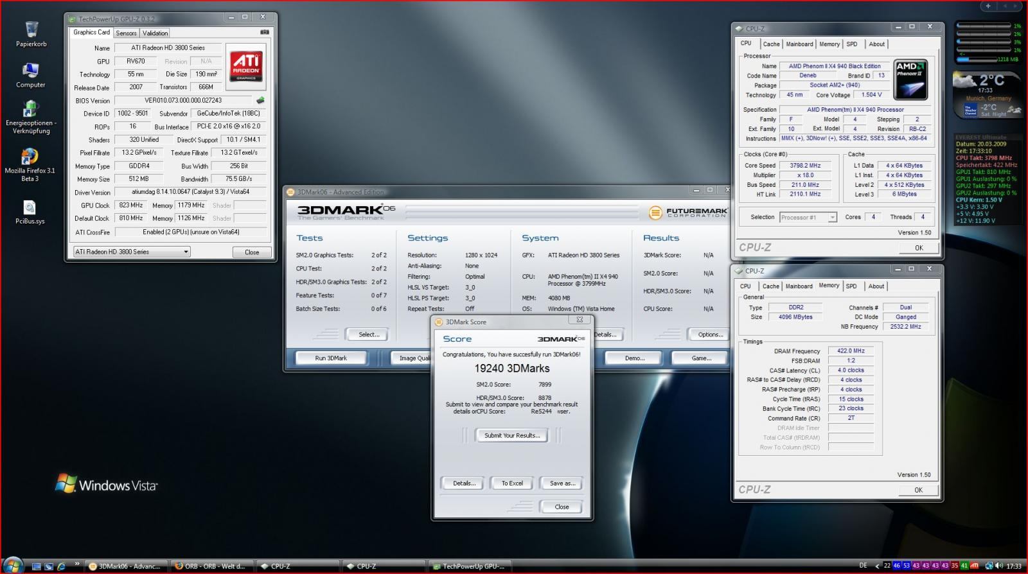Show hidden tray icons arrow
1028x574 pixels.
(x=878, y=566)
